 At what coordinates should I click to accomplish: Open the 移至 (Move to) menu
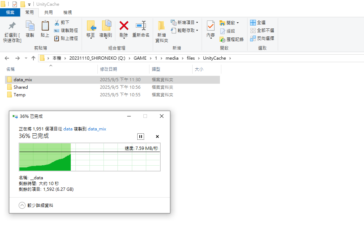point(91,29)
